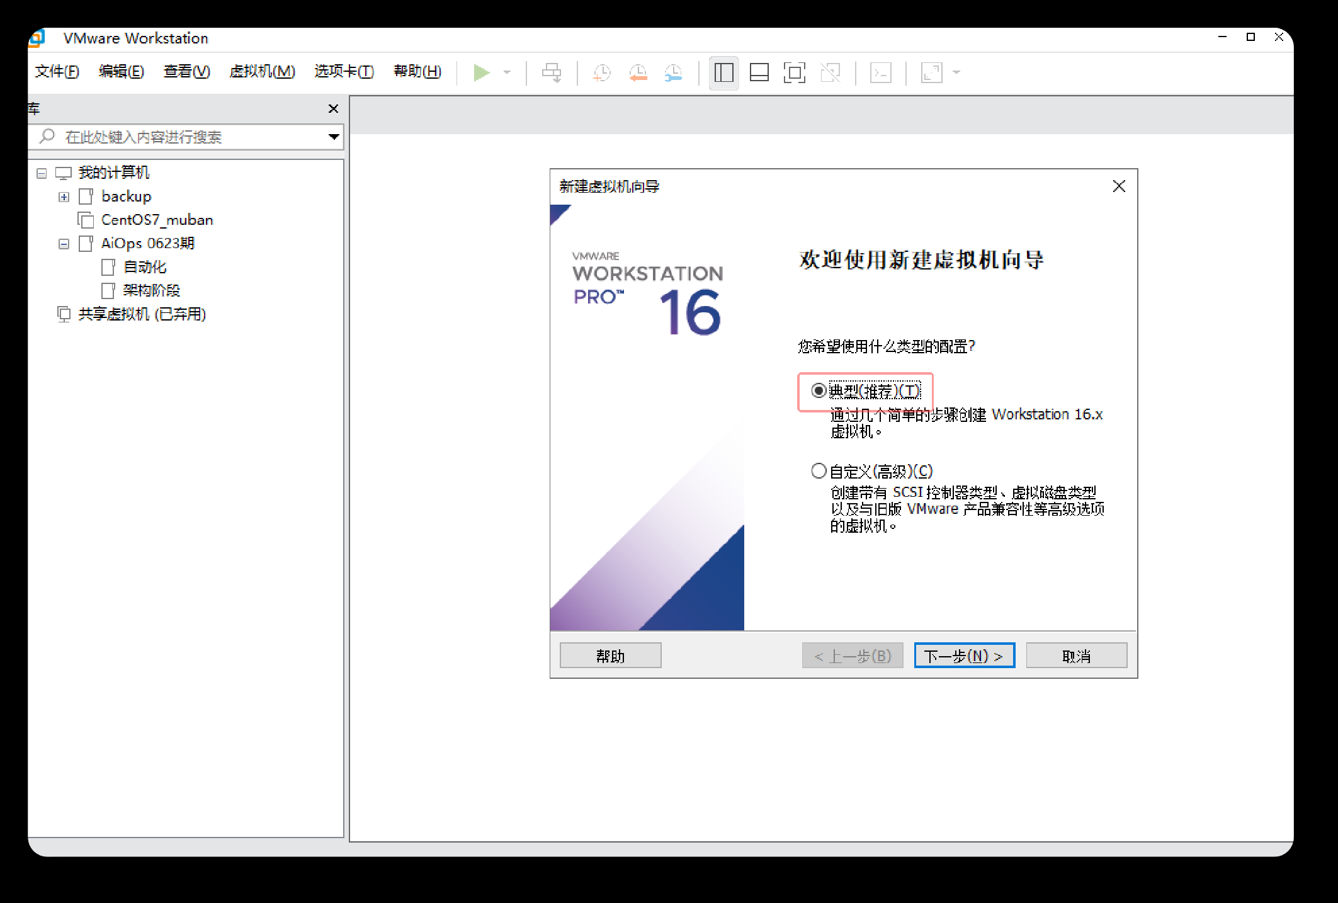This screenshot has width=1338, height=903.
Task: Select 共享虚拟机 (已弃用) in library
Action: tap(142, 314)
